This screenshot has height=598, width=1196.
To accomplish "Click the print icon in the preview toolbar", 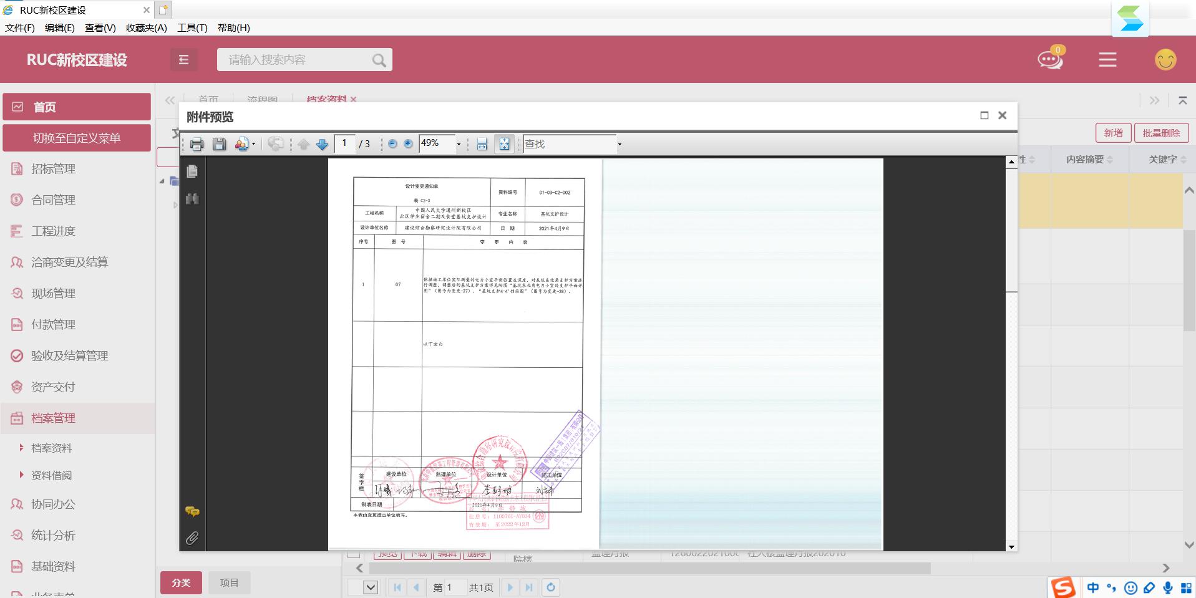I will click(197, 144).
